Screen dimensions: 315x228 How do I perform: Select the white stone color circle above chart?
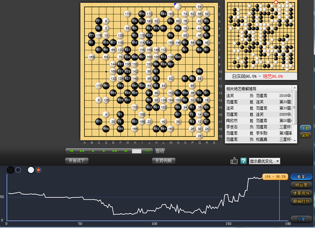[x=31, y=170]
